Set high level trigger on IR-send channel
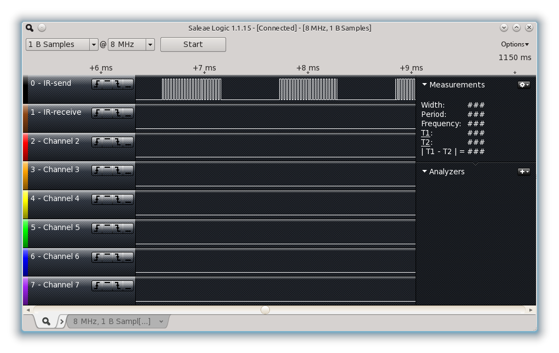This screenshot has width=559, height=353. (107, 84)
